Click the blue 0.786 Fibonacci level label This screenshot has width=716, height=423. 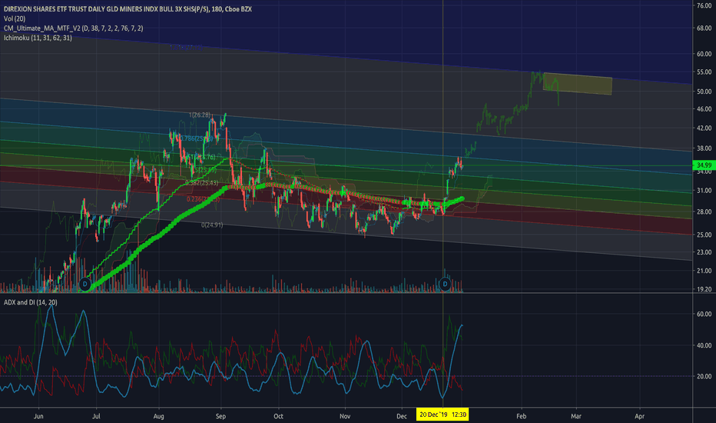point(196,138)
